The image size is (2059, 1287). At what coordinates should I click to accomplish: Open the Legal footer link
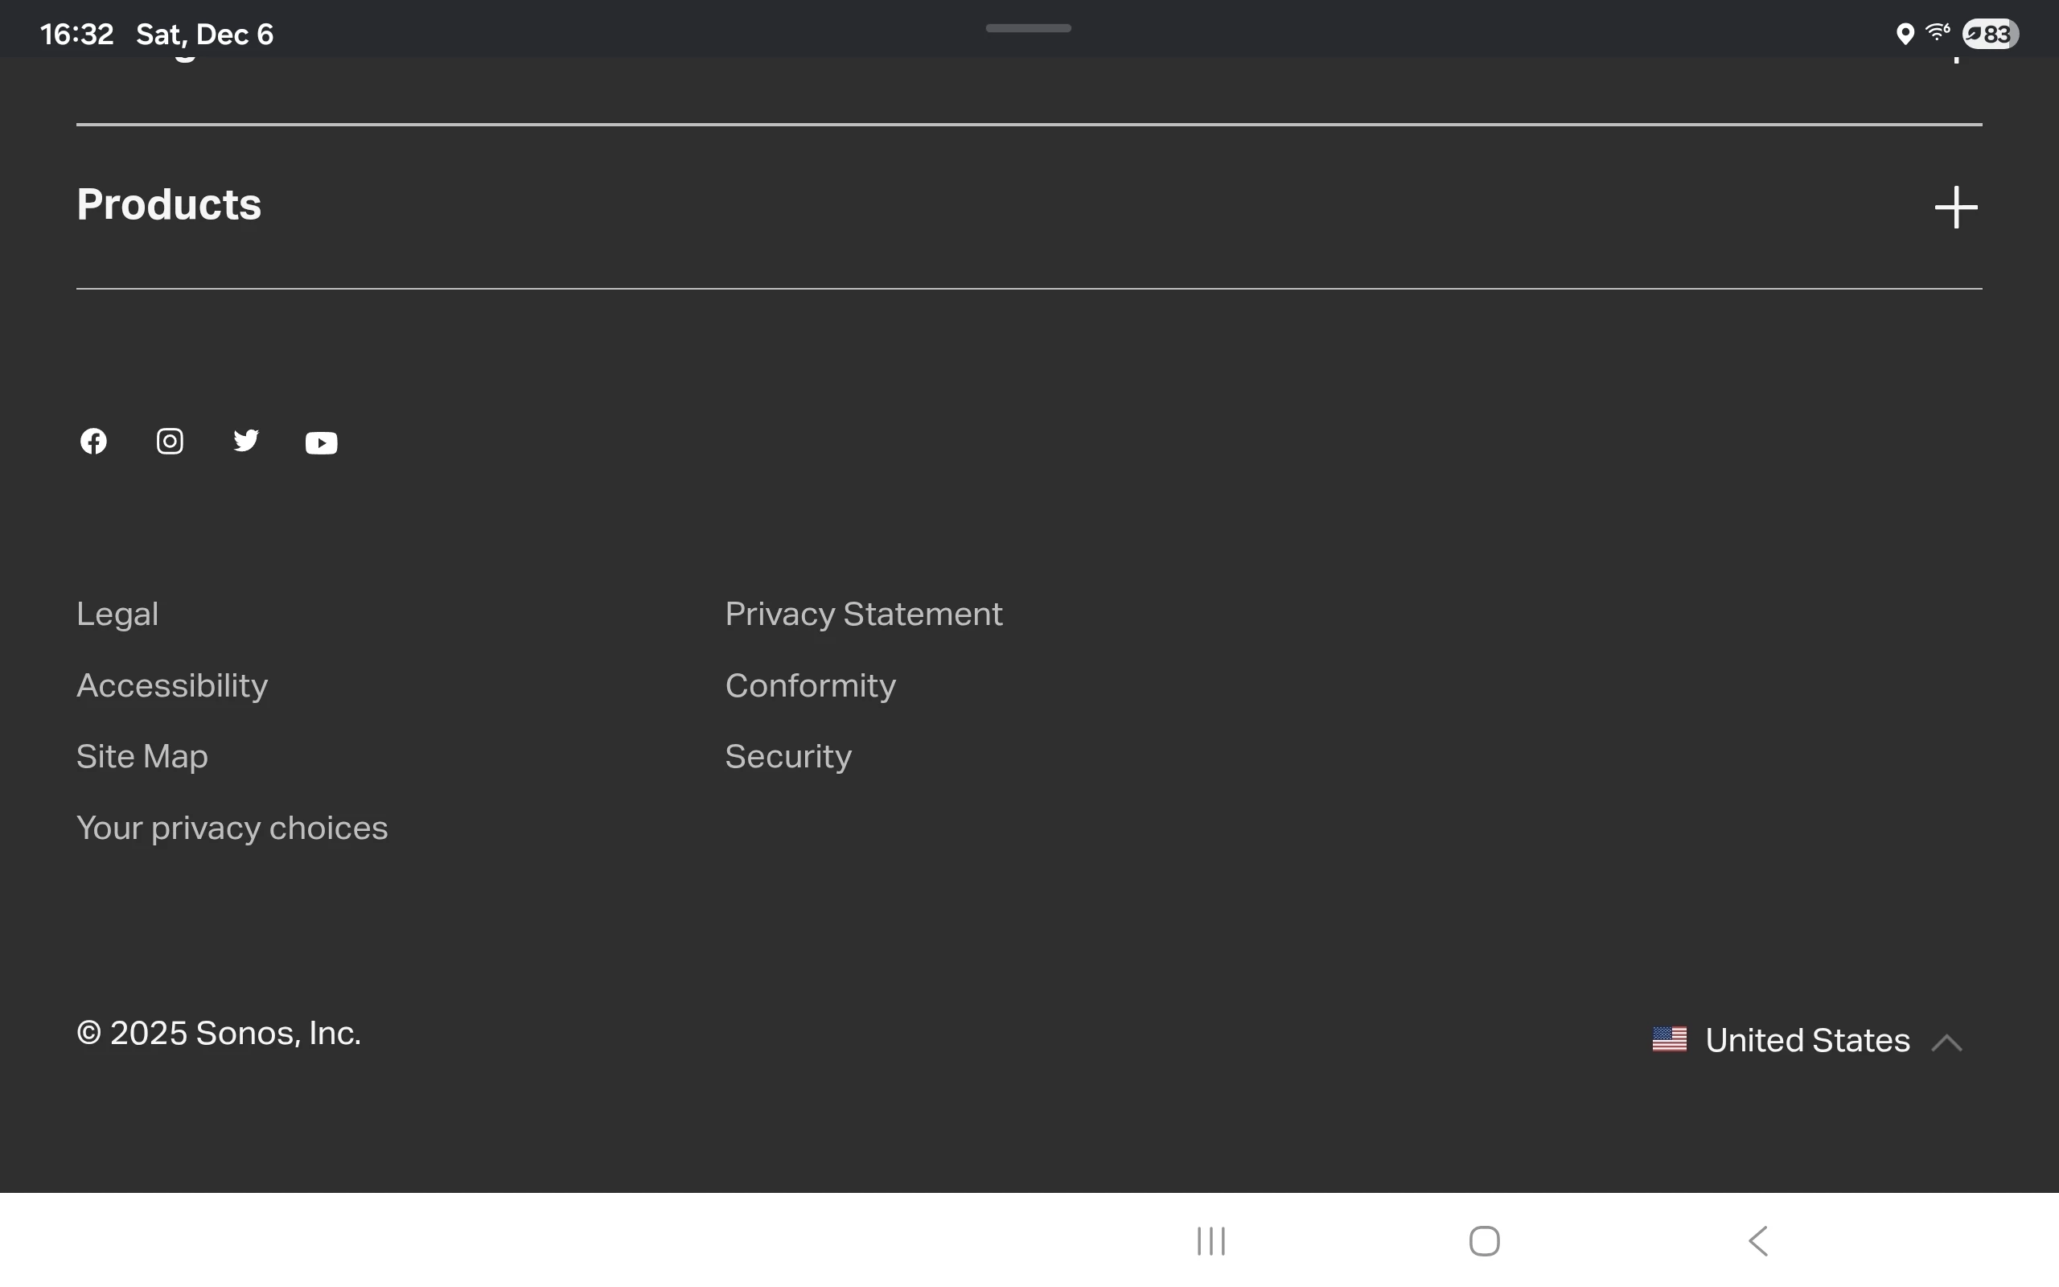[117, 614]
